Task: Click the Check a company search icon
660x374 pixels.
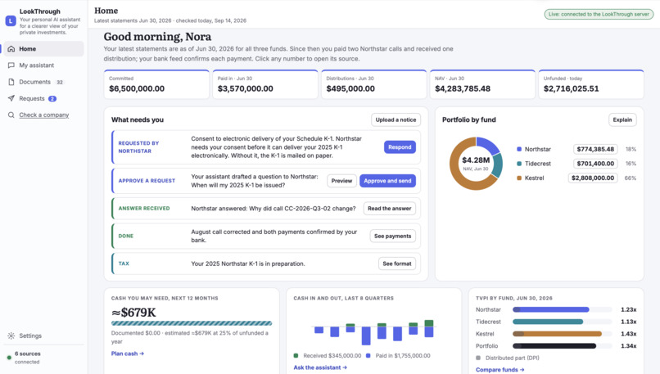Action: click(x=11, y=115)
